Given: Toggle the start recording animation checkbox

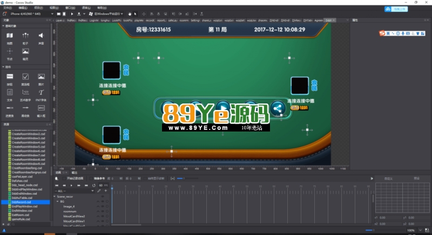Looking at the screenshot, I should pyautogui.click(x=64, y=178).
